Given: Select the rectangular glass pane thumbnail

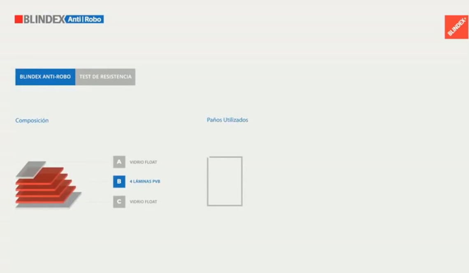Looking at the screenshot, I should (225, 181).
